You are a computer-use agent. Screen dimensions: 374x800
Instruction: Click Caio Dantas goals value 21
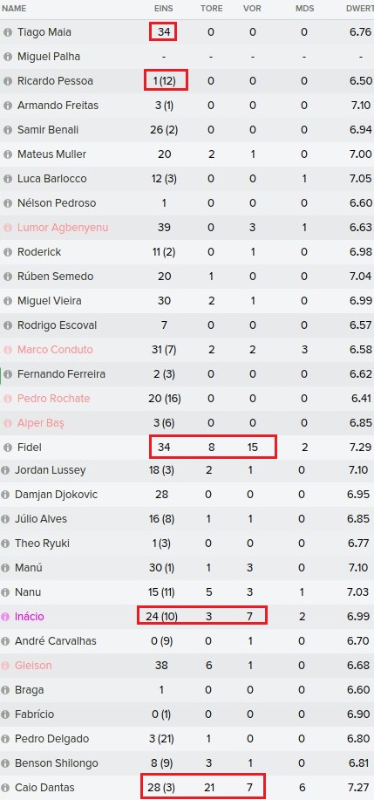coord(211,788)
